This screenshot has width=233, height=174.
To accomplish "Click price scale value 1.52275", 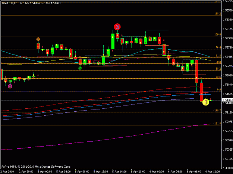I will [228, 66].
